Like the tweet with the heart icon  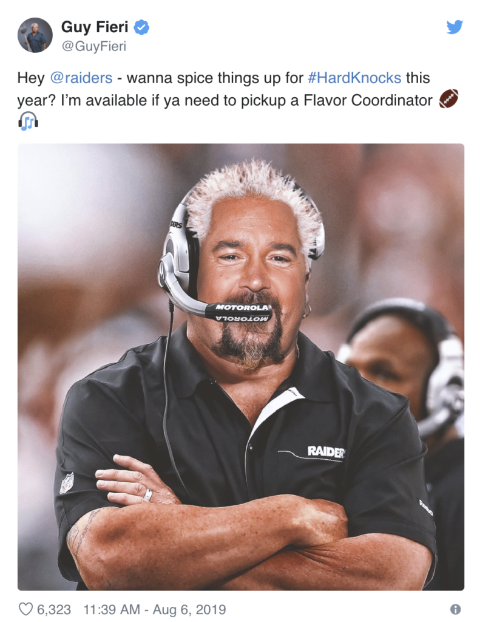click(25, 609)
